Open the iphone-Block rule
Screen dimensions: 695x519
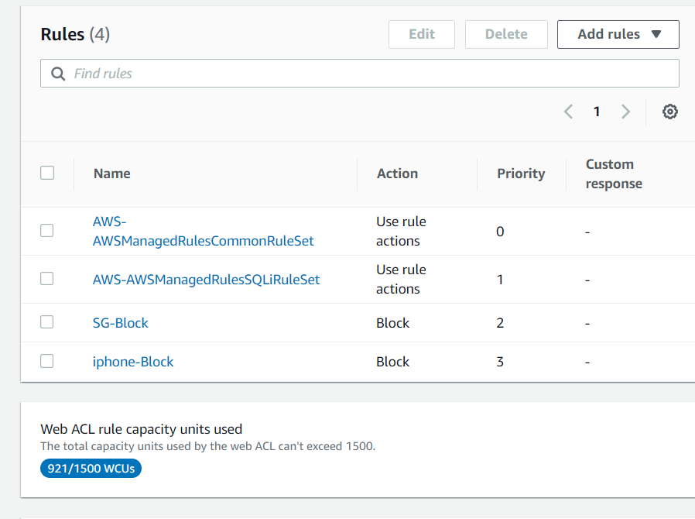pos(133,362)
